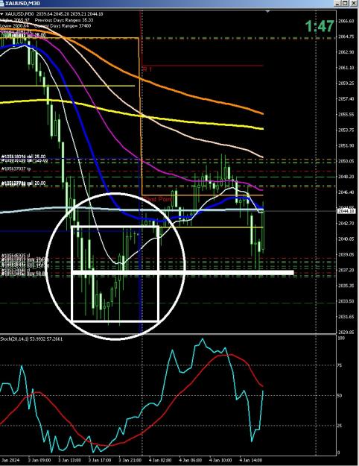Click the 4 Jan 14:00 time label
The width and height of the screenshot is (359, 466).
point(251,460)
